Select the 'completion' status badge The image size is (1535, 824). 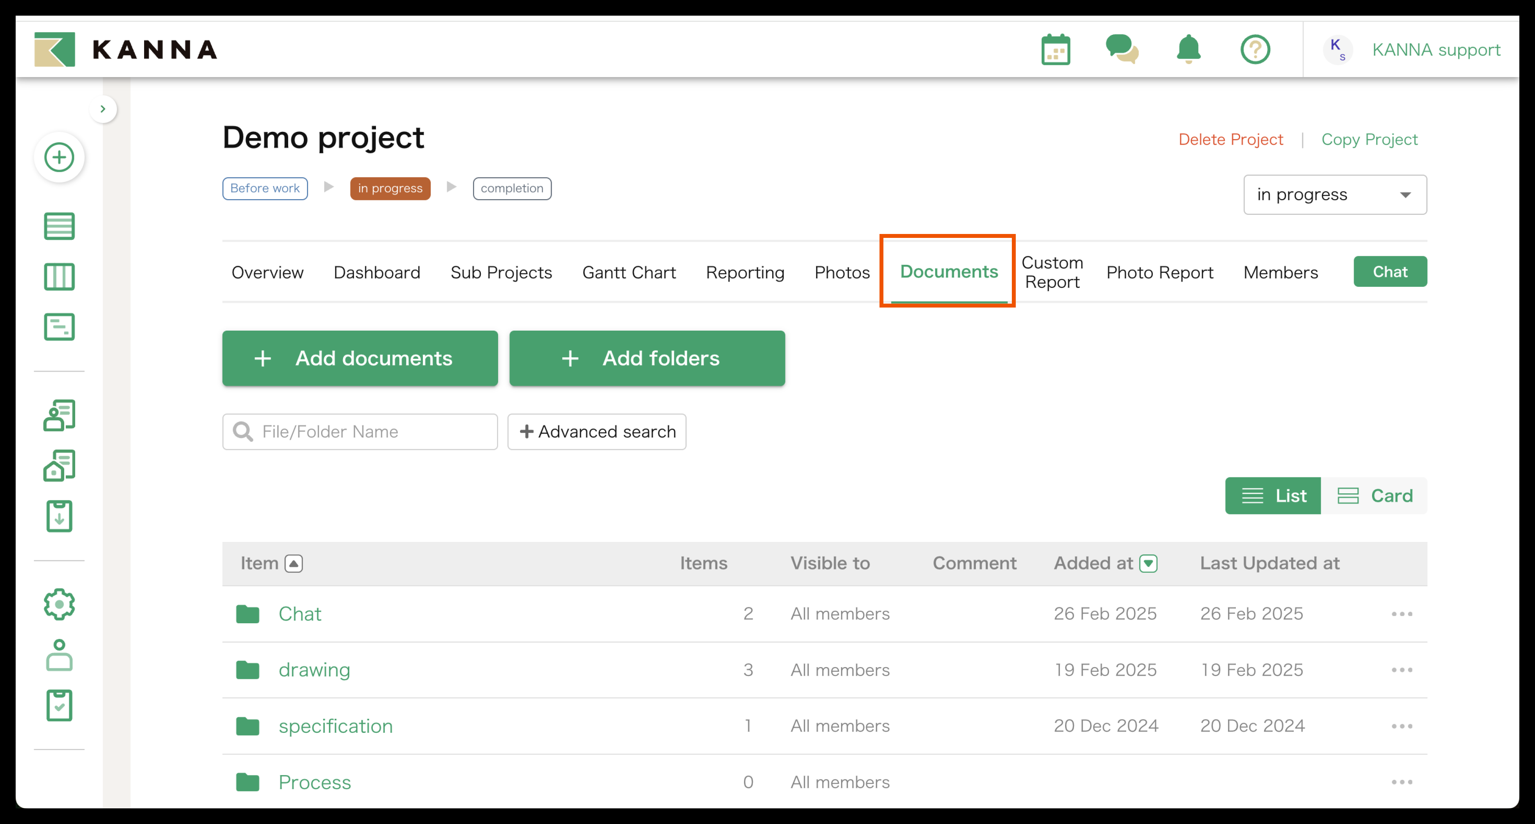point(511,189)
